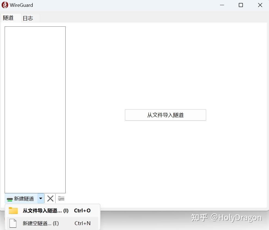Click the blank document icon beside 新建空隧道

13,223
